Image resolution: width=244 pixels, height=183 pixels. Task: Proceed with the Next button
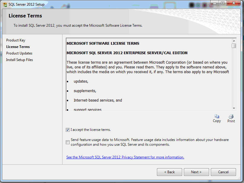(x=196, y=172)
